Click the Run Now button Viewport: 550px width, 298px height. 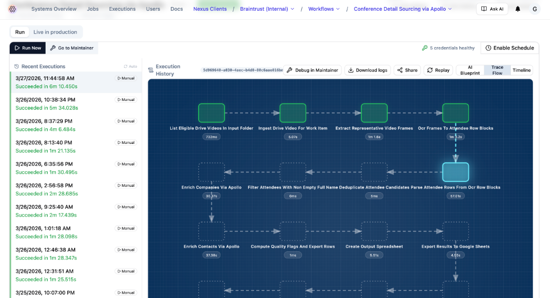28,48
